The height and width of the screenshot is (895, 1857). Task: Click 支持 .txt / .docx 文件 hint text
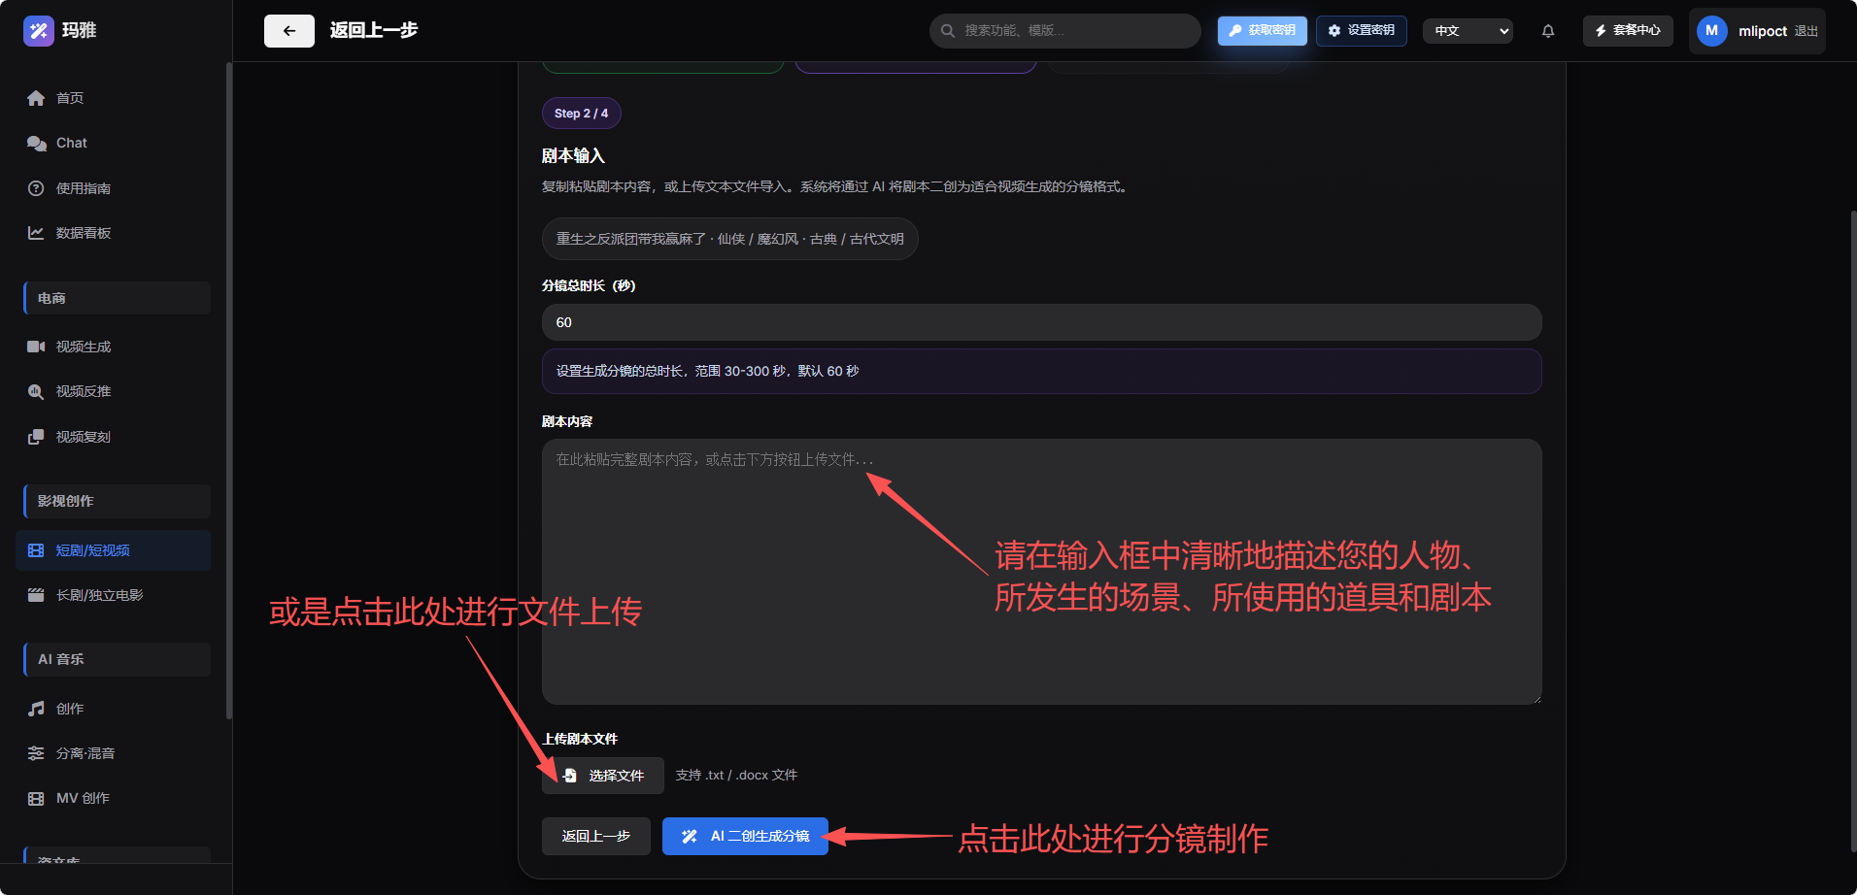point(736,776)
